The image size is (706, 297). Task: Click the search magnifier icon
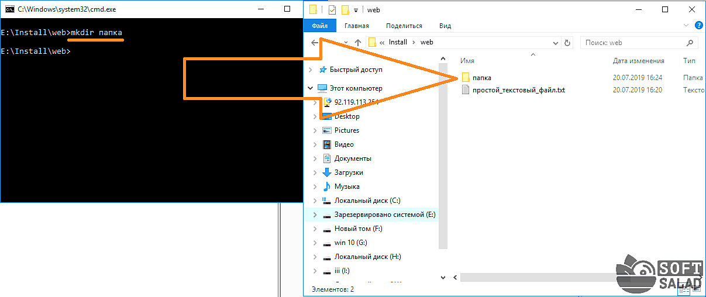pyautogui.click(x=690, y=43)
